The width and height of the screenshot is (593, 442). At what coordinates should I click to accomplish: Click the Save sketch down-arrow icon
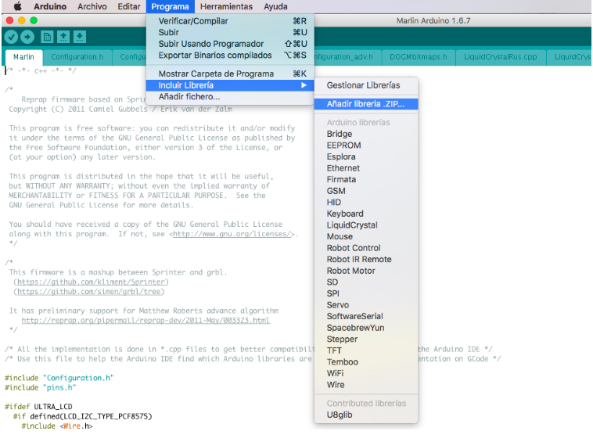coord(80,37)
